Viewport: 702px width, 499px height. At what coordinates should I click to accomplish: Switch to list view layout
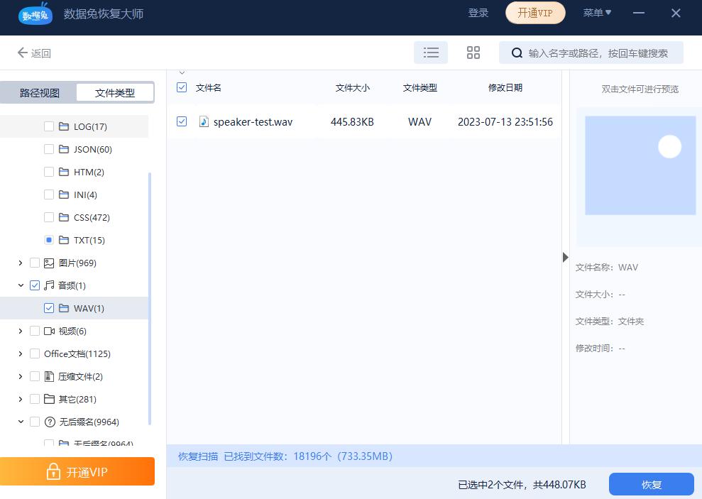(431, 53)
